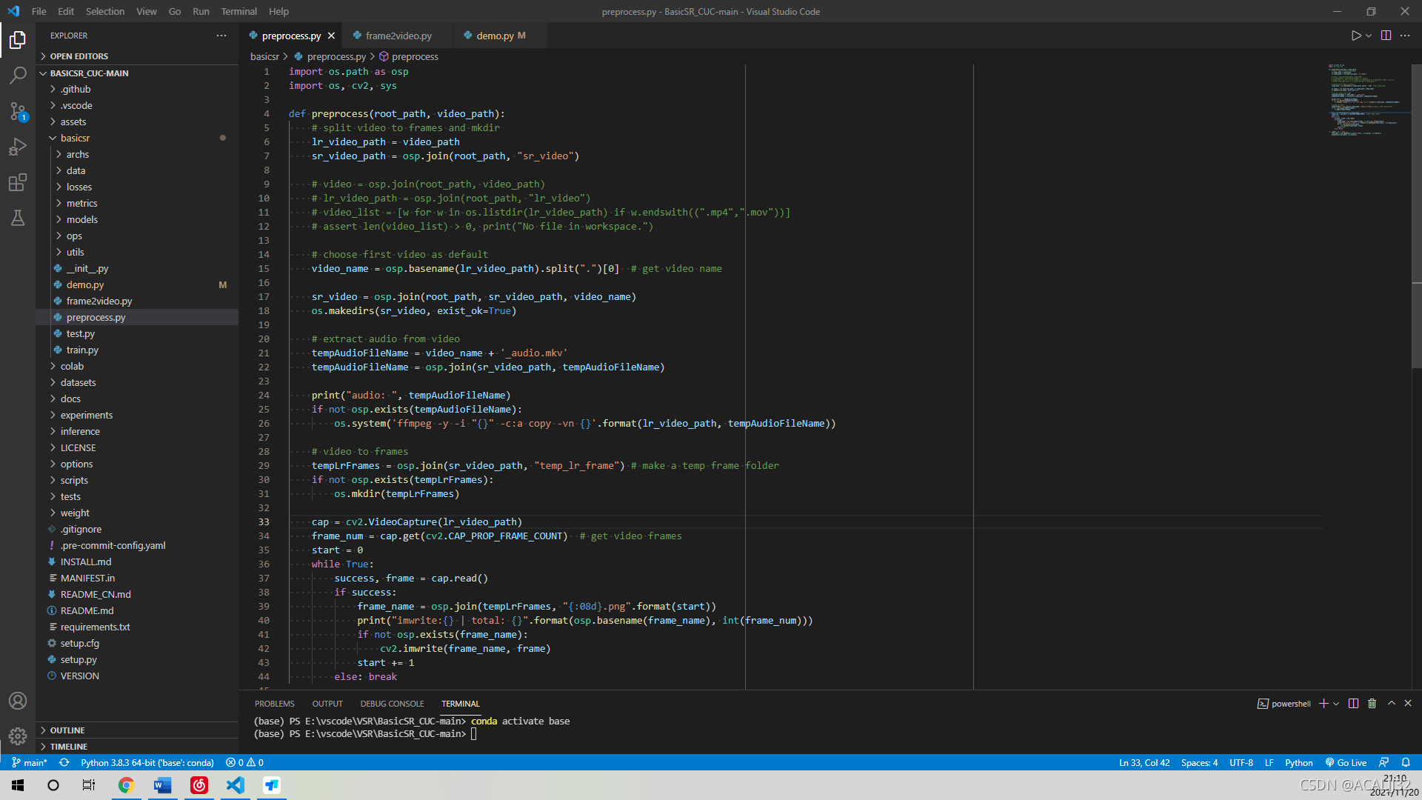The height and width of the screenshot is (800, 1422).
Task: Switch to the frame2video.py tab
Action: pyautogui.click(x=398, y=36)
